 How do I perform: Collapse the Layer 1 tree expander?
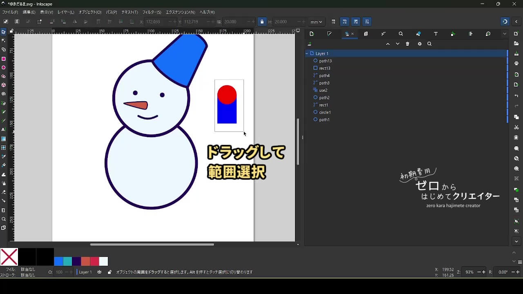[x=307, y=53]
